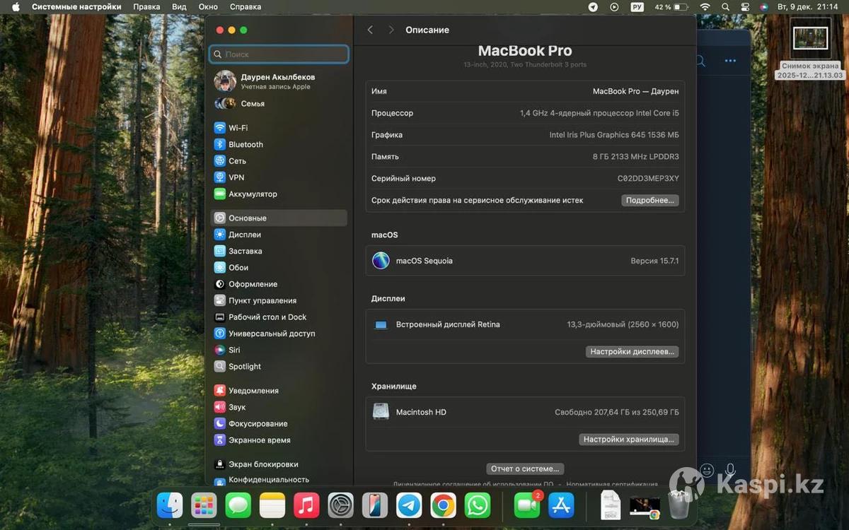Viewport: 849px width, 530px height.
Task: Click the Поиск search field
Action: coord(279,54)
